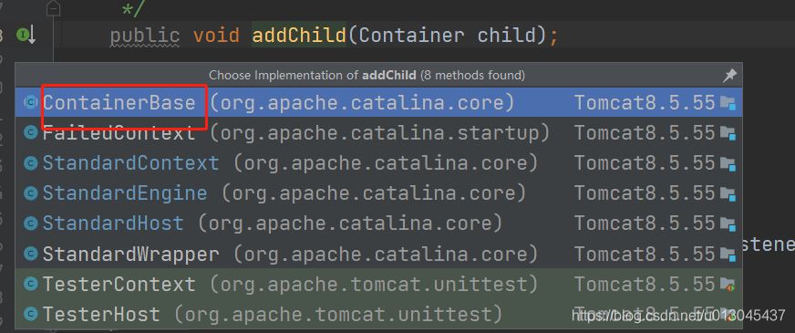Click the addChild method name in code
The image size is (795, 333).
click(x=299, y=35)
